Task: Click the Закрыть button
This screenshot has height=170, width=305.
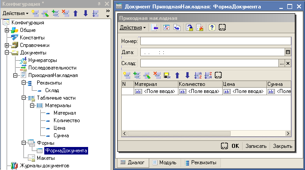Action: pos(282,146)
